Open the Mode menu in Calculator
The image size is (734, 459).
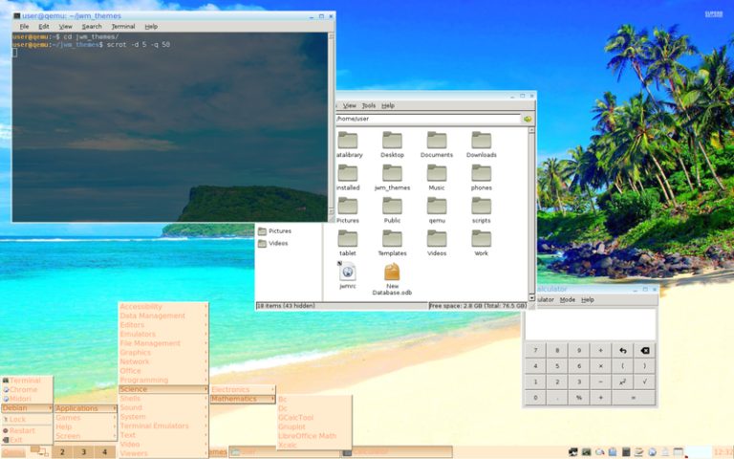[x=568, y=299]
